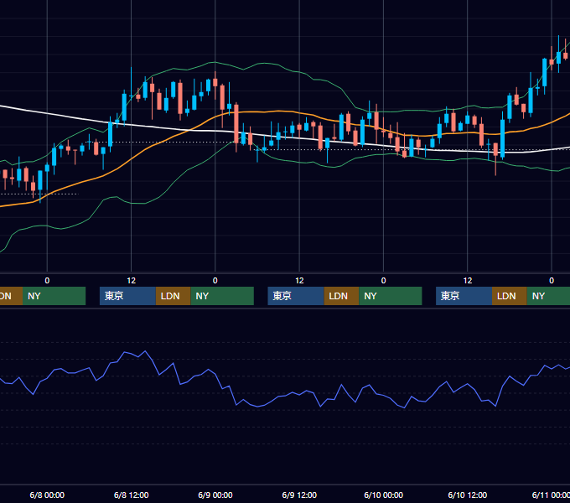Click hour label 0 above 6/8 00:00
The width and height of the screenshot is (570, 503).
(47, 281)
